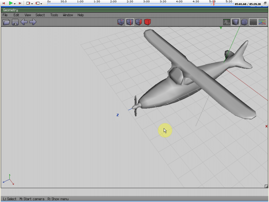Click the left arrow undo icon

[x=24, y=22]
